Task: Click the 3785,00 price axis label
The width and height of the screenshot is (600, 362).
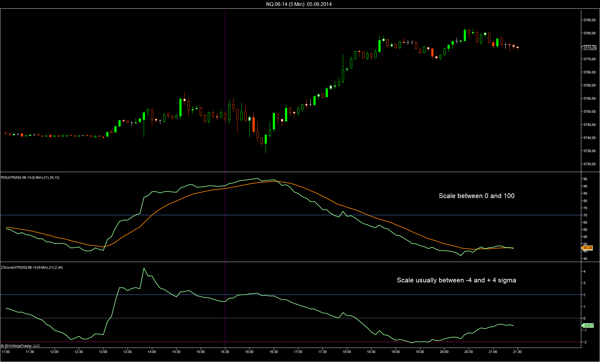Action: (x=589, y=20)
